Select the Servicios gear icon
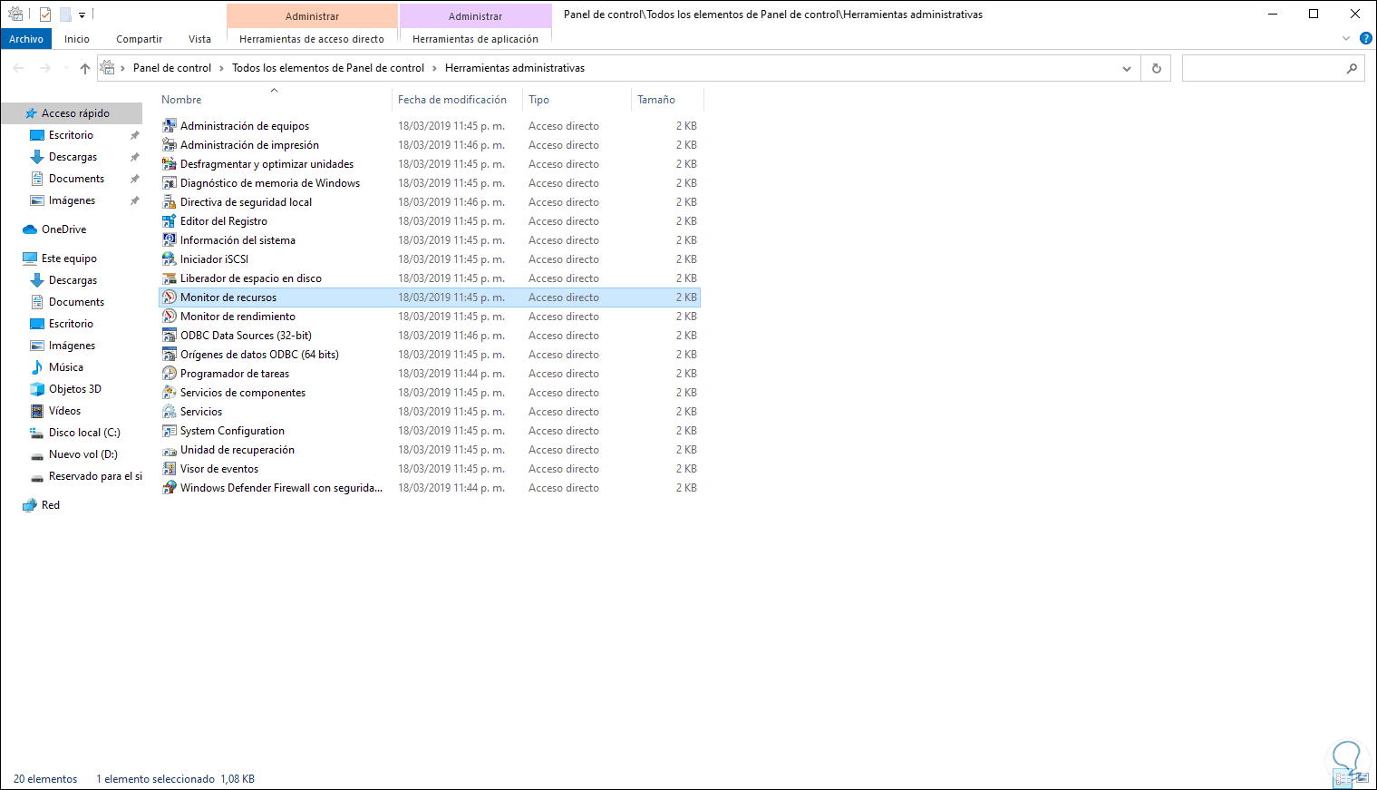Viewport: 1377px width, 790px height. click(170, 412)
